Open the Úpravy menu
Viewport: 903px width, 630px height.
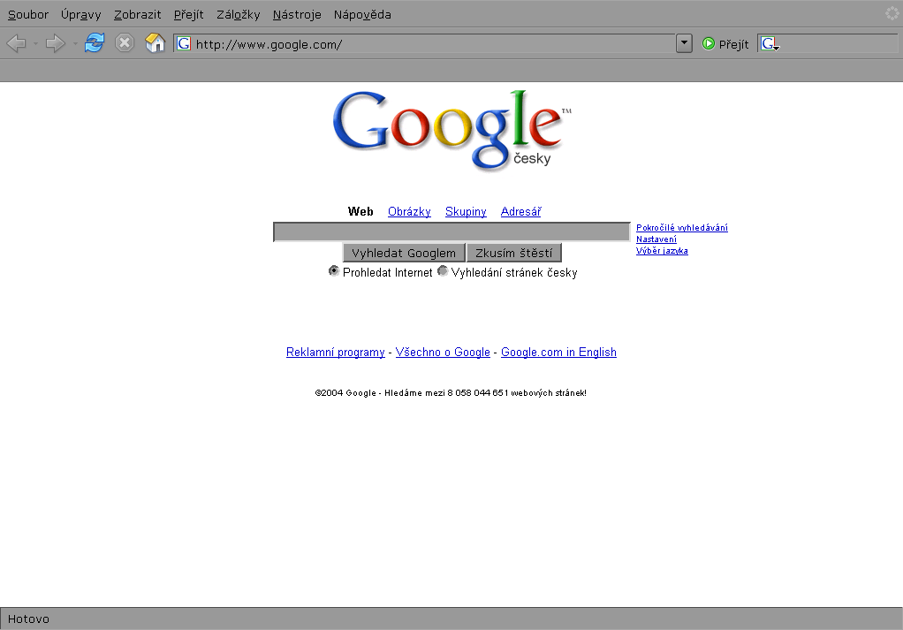pos(80,14)
